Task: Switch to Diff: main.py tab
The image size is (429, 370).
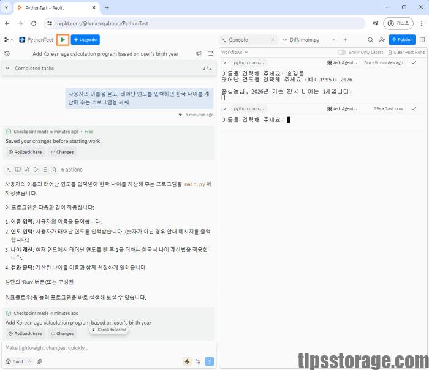Action: click(304, 40)
